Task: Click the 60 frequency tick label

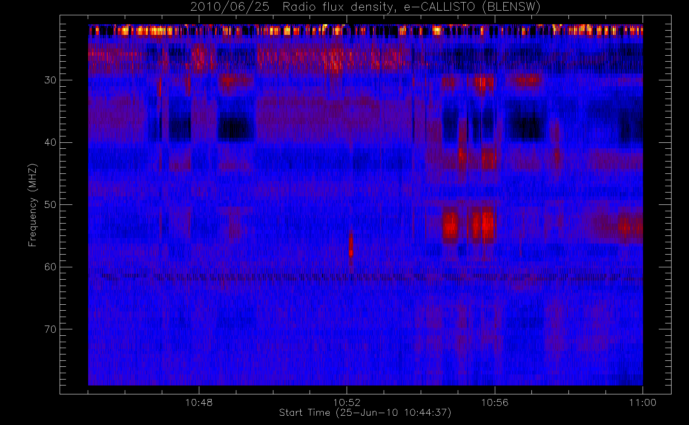Action: pyautogui.click(x=50, y=267)
